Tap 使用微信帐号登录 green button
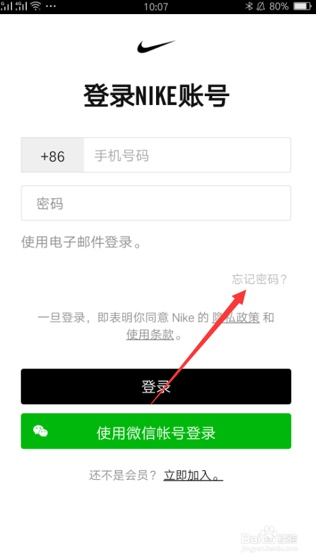This screenshot has width=316, height=560. [x=156, y=431]
